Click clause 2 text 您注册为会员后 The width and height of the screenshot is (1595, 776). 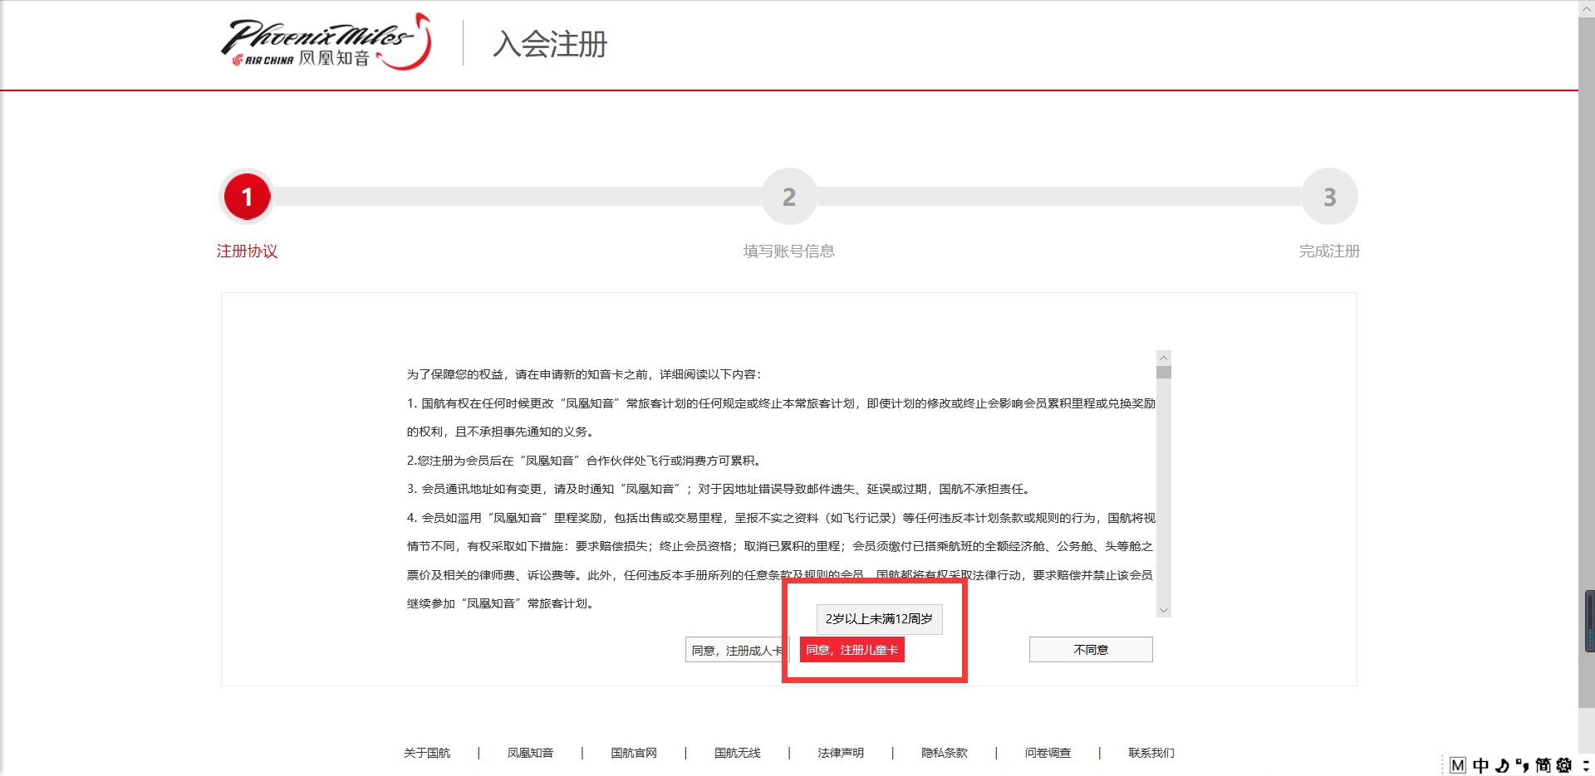(585, 461)
